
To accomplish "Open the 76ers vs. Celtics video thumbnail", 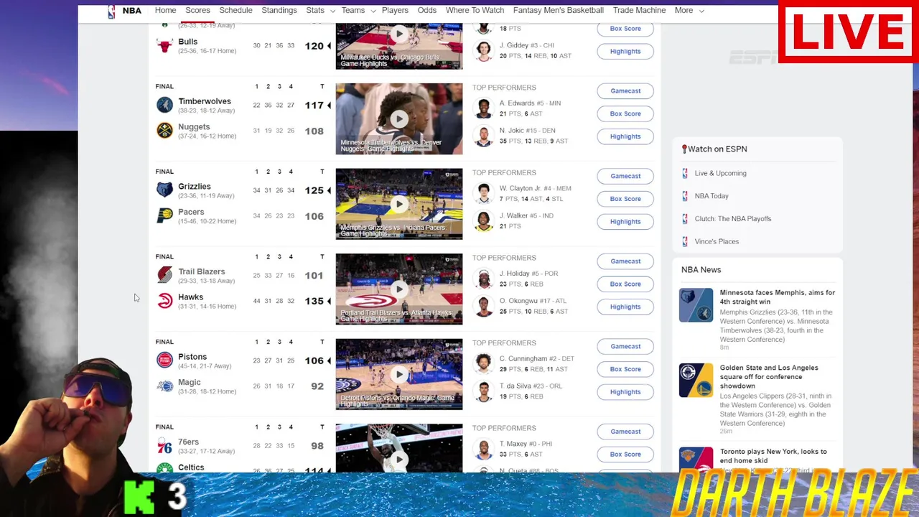I will 399,448.
